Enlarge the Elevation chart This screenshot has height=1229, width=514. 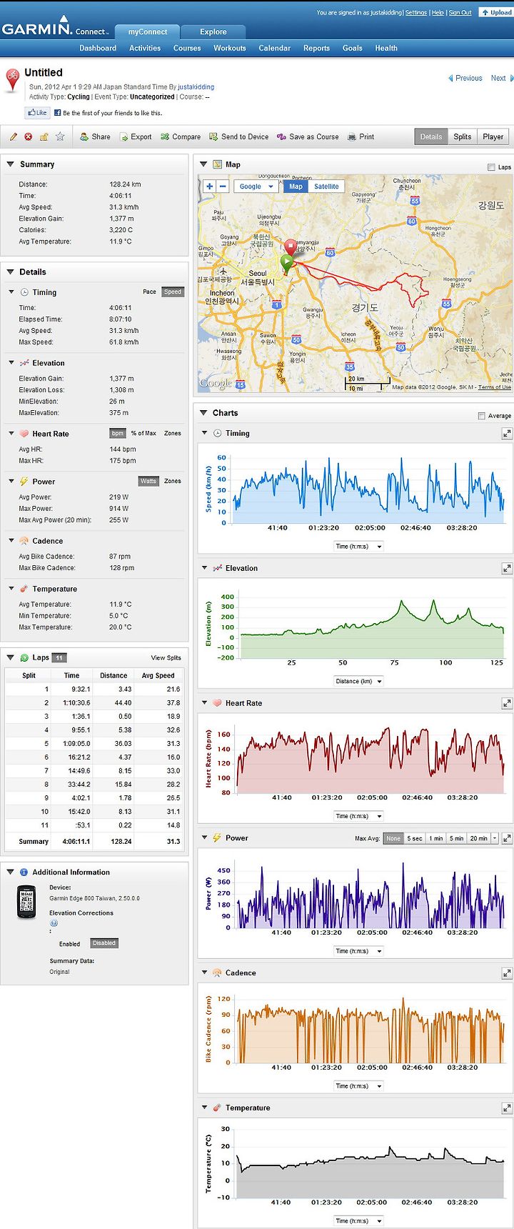[506, 569]
